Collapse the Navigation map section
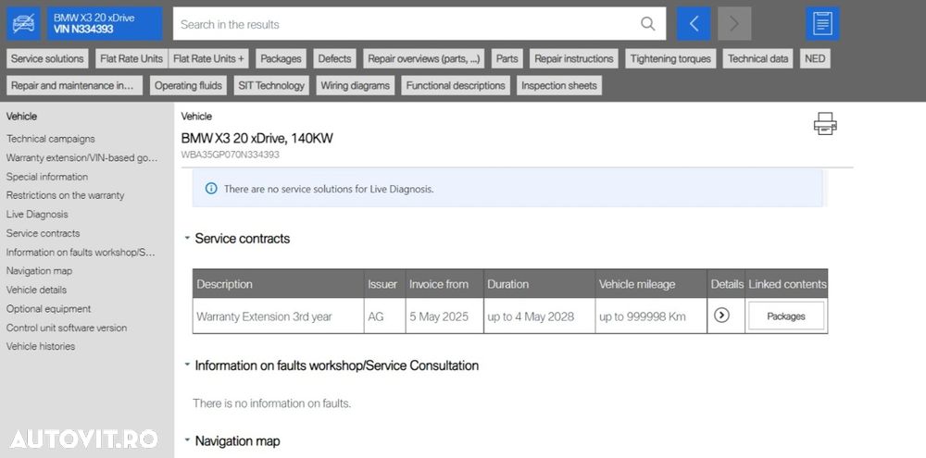Image resolution: width=926 pixels, height=458 pixels. click(x=187, y=441)
